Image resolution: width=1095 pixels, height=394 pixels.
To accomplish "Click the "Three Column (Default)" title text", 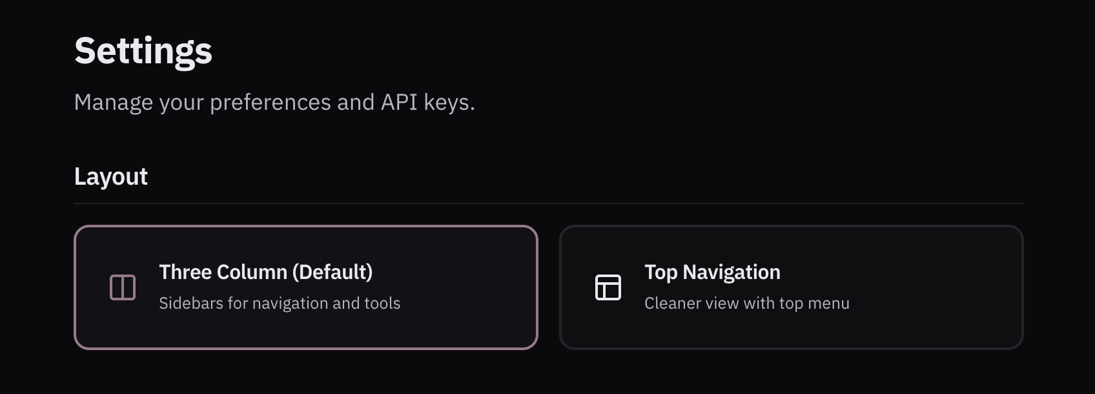I will pos(265,272).
